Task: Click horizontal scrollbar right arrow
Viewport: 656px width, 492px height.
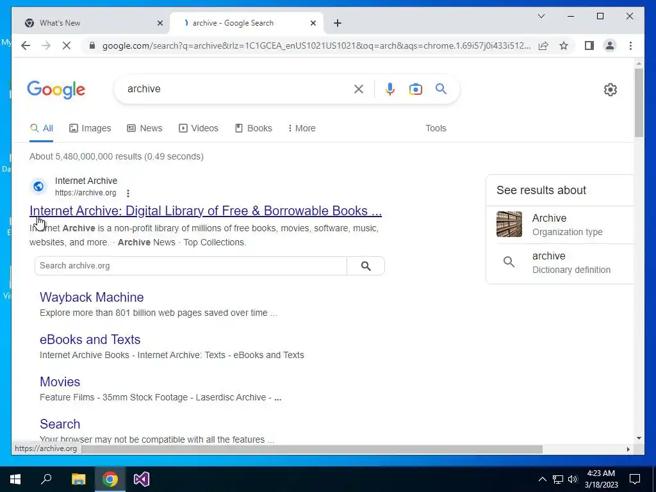Action: pos(628,449)
